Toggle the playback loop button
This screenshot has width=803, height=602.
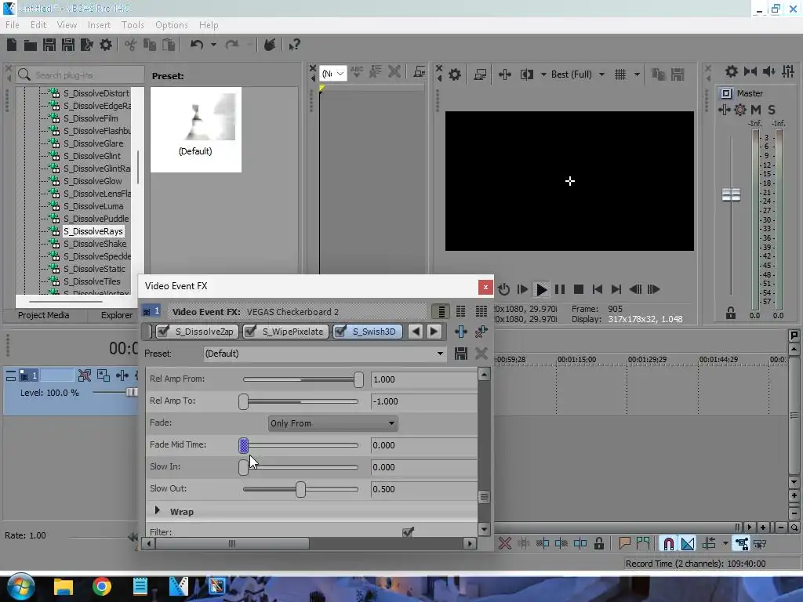[x=503, y=290]
